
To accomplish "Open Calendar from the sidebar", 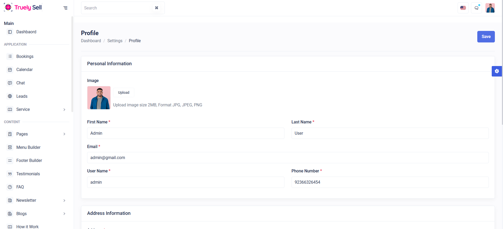I will coord(24,70).
